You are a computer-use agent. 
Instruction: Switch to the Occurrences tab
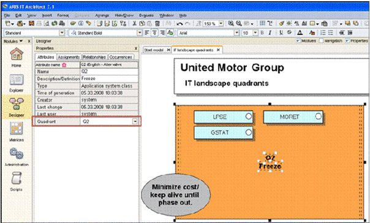(121, 57)
